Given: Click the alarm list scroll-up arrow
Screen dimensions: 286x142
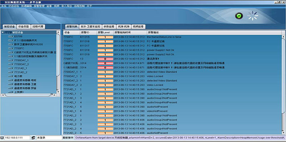Looking at the screenshot, I should click(x=284, y=37).
